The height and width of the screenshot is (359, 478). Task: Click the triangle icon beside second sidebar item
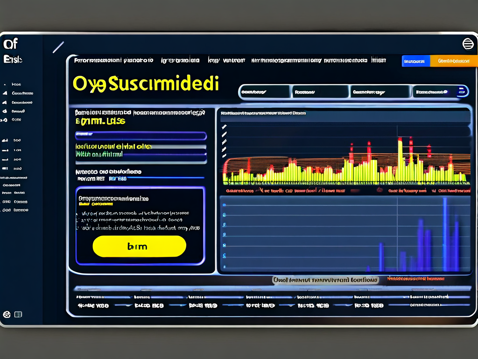pos(5,93)
